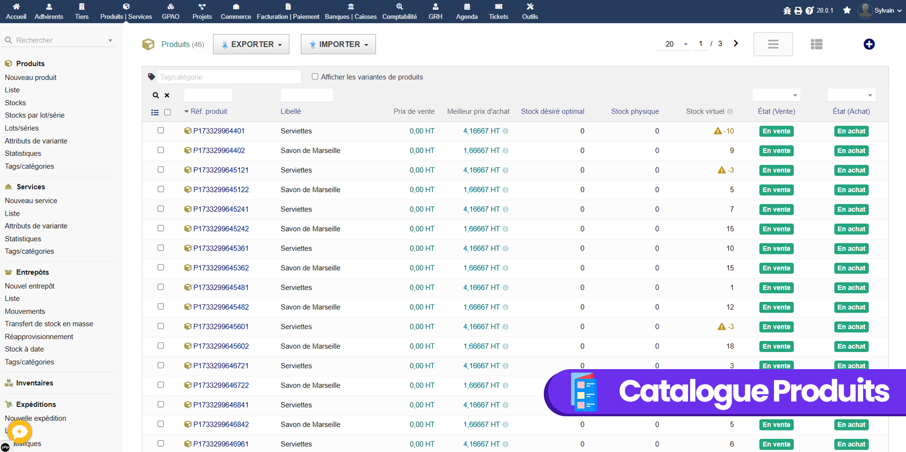The image size is (906, 452).
Task: Open the bug report icon in top bar
Action: click(787, 10)
